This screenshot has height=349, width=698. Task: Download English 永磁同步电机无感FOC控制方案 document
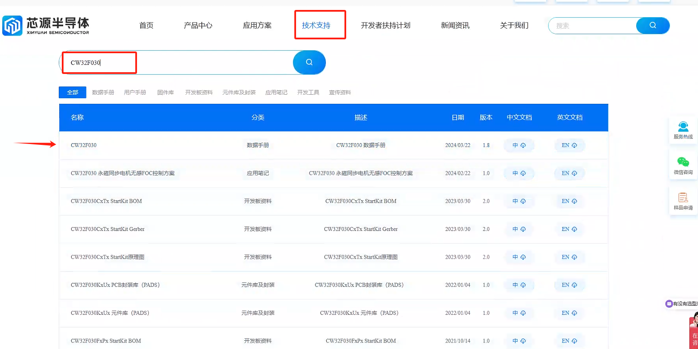(x=570, y=173)
